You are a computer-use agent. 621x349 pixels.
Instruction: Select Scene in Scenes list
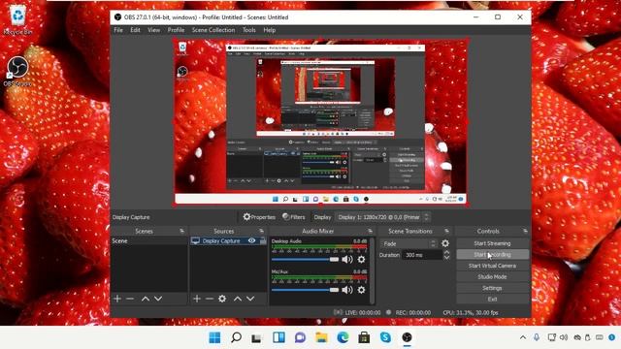148,240
